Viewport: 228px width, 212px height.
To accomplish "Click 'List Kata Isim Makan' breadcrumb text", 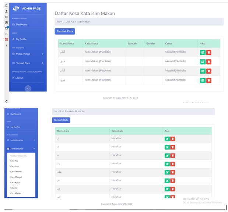I will [x=78, y=22].
